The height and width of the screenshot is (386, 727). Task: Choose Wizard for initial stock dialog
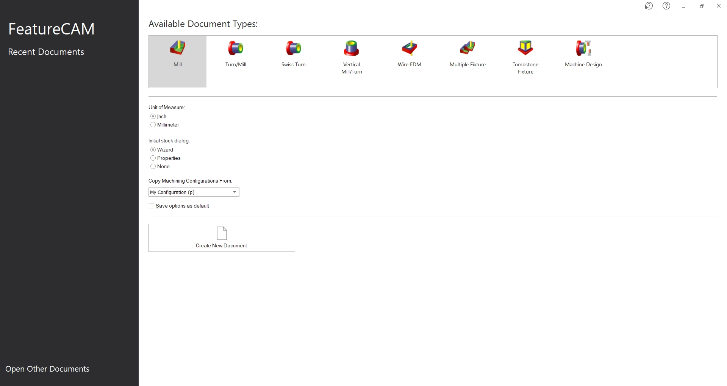pyautogui.click(x=153, y=150)
